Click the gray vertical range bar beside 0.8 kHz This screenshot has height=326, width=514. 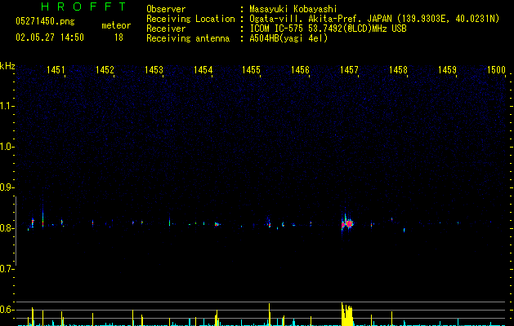click(x=16, y=231)
